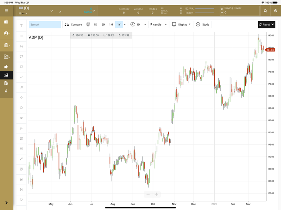Open the Reset dropdown arrow

[x=273, y=24]
